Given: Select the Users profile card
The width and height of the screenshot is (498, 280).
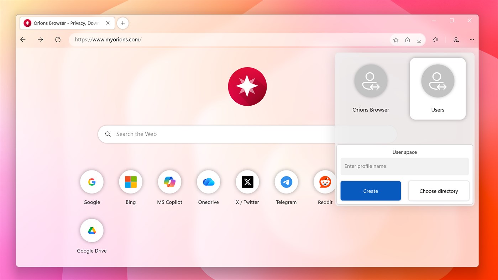Looking at the screenshot, I should [x=437, y=88].
